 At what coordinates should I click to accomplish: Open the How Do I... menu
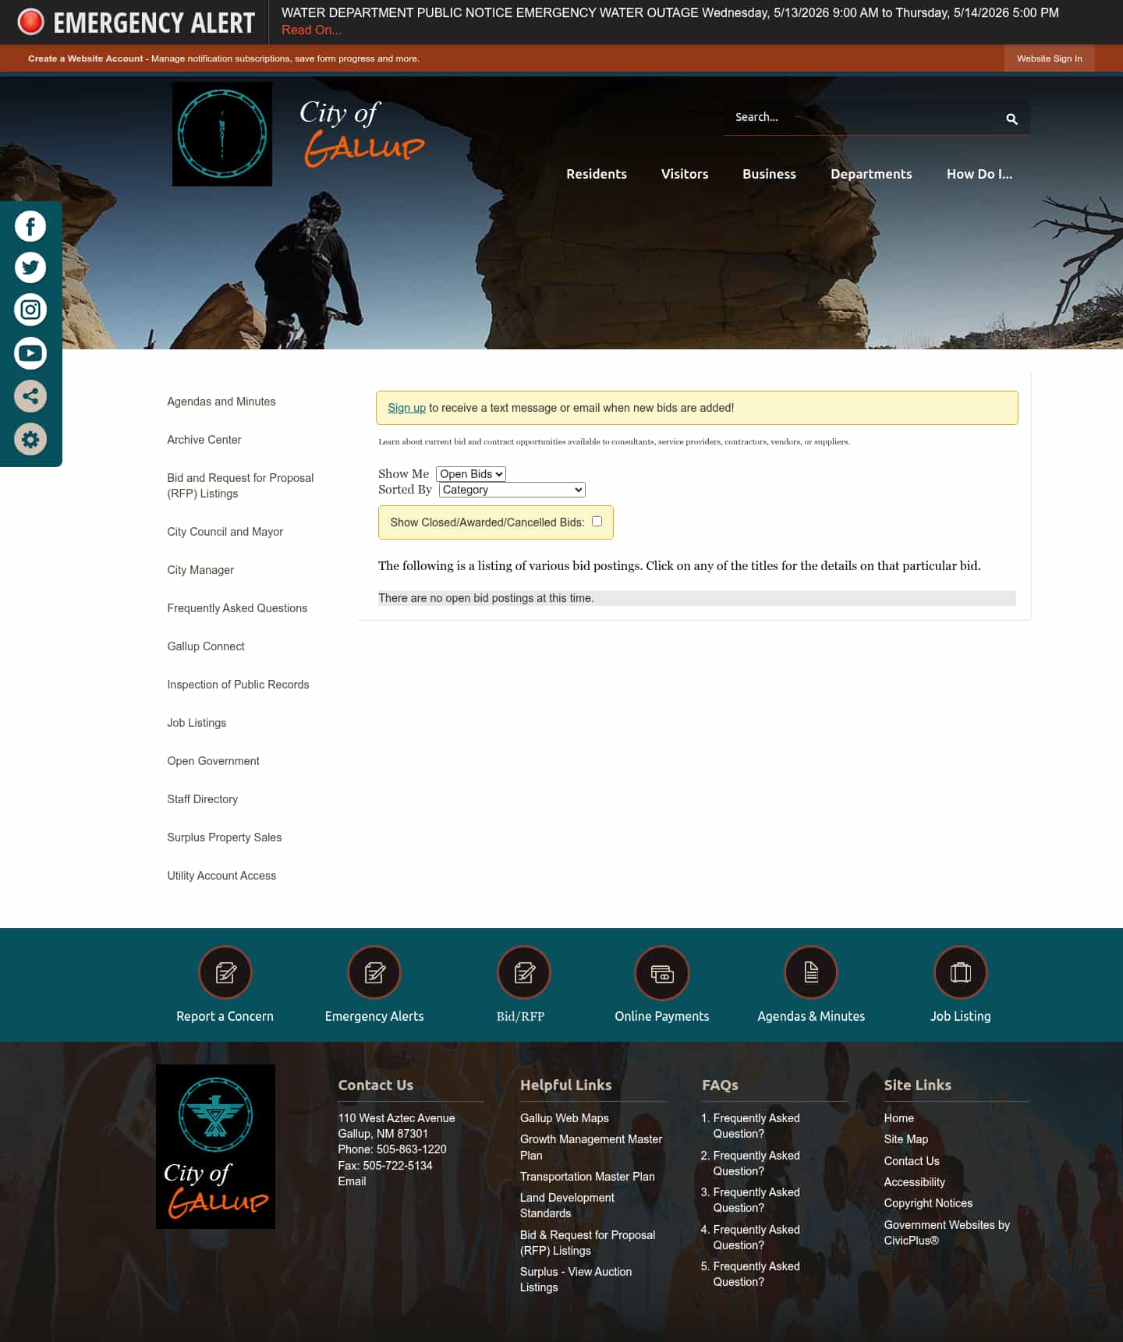pyautogui.click(x=980, y=174)
